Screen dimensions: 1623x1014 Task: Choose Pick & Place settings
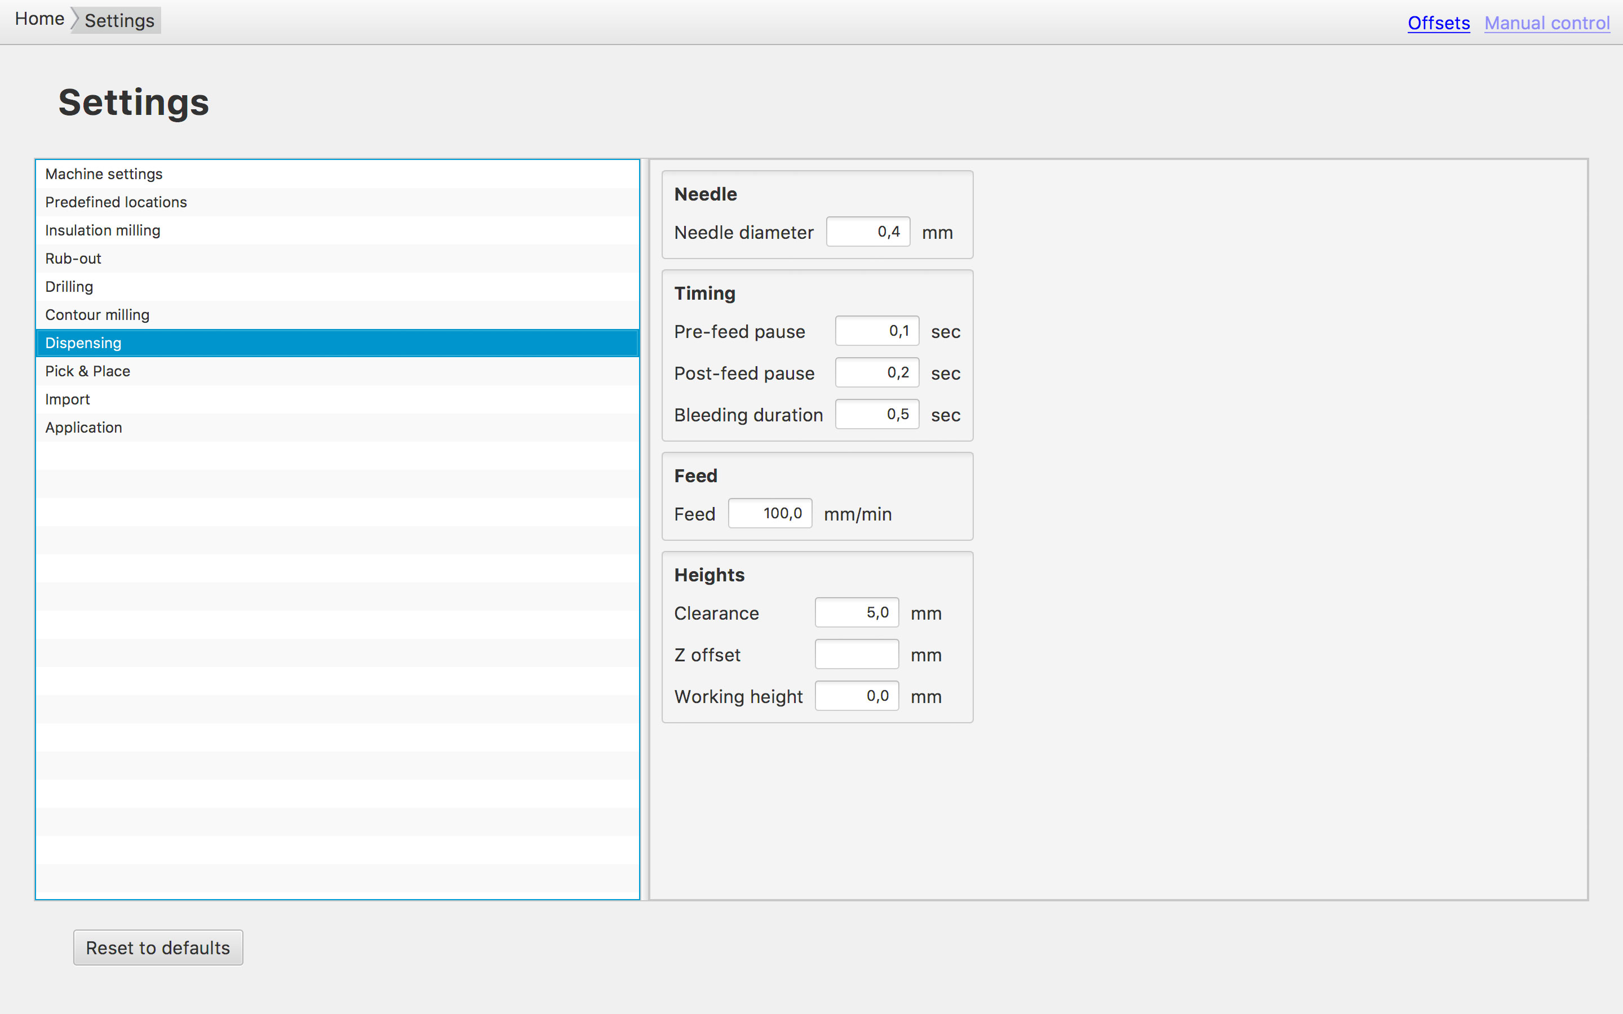point(338,371)
